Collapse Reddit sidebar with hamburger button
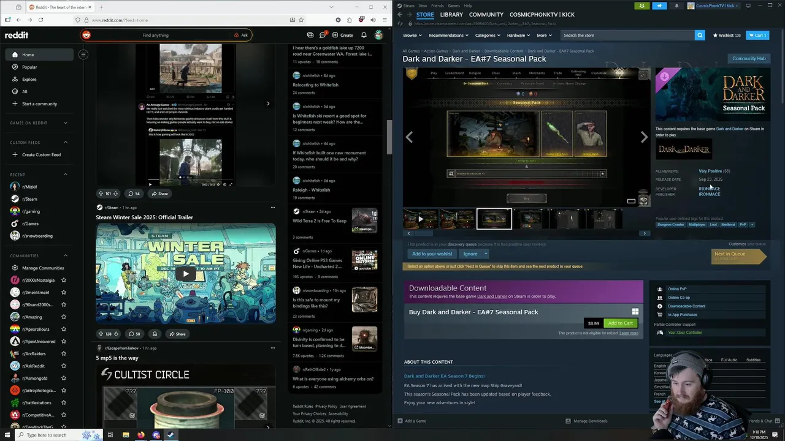The image size is (785, 441). coord(83,55)
